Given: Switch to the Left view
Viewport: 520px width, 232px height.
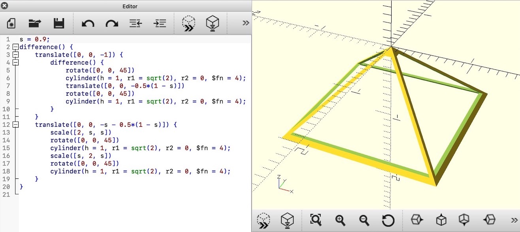Looking at the screenshot, I should 489,219.
